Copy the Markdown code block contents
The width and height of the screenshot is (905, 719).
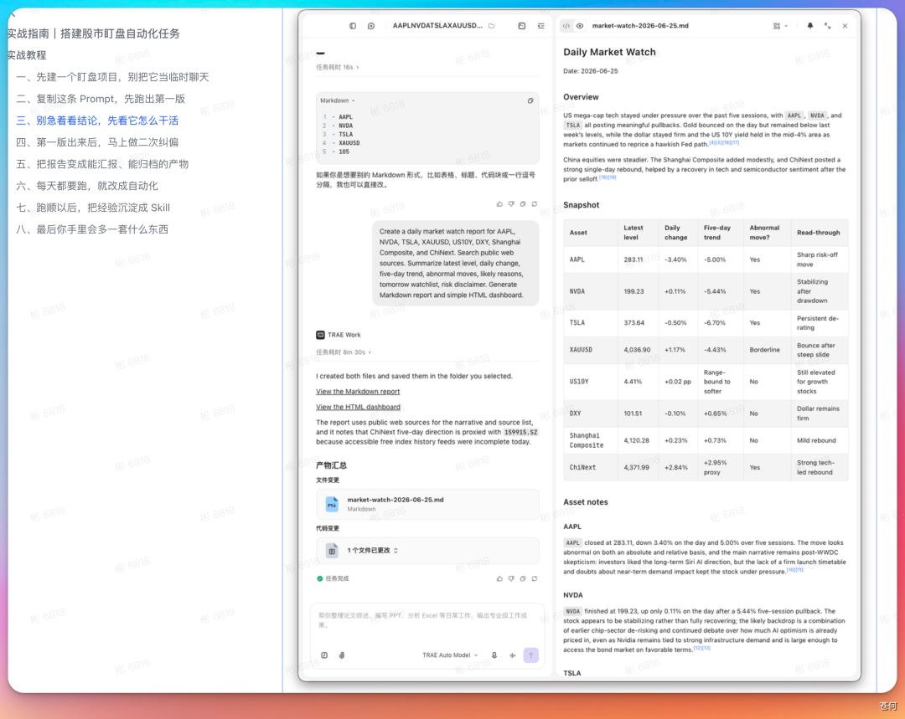point(530,101)
